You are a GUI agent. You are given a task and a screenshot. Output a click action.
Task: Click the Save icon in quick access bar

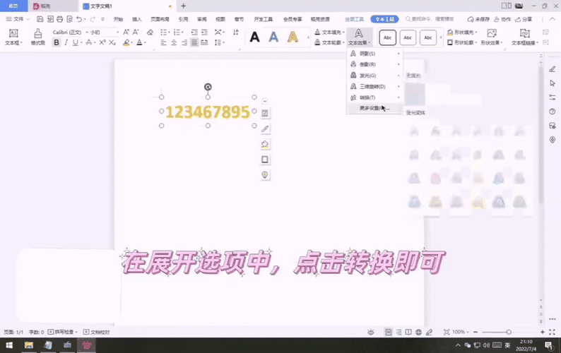[x=40, y=19]
